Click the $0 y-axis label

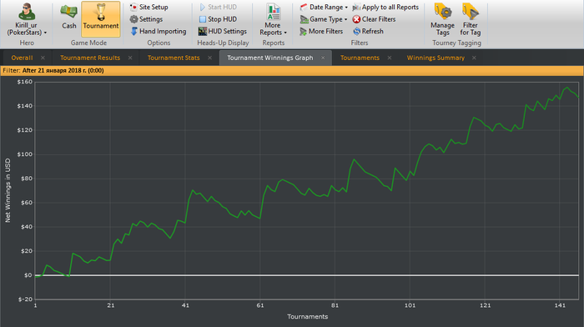28,275
